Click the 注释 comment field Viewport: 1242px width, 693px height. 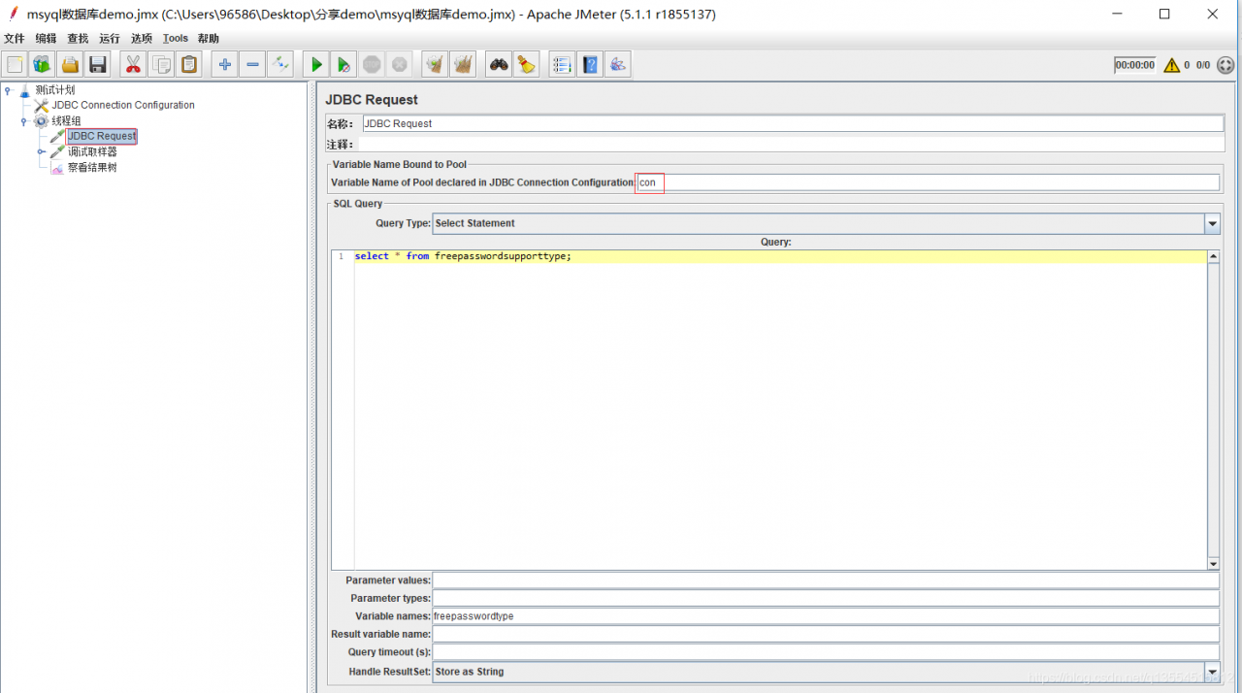pyautogui.click(x=793, y=145)
